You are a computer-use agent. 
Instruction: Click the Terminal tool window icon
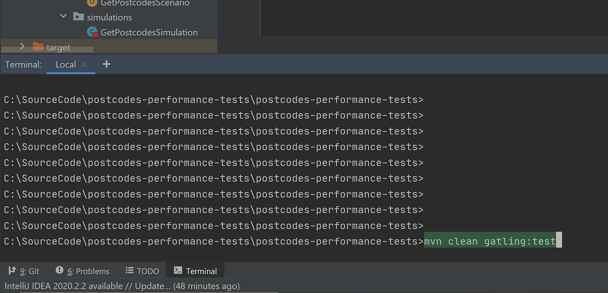point(178,270)
